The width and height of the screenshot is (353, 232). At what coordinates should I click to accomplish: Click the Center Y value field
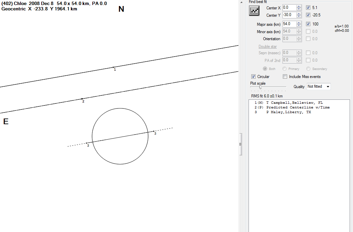[289, 15]
